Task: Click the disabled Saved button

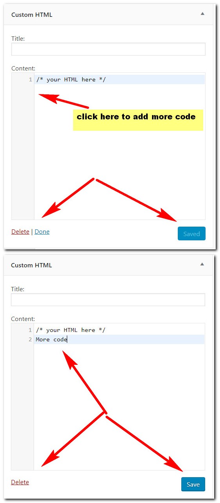Action: [191, 234]
